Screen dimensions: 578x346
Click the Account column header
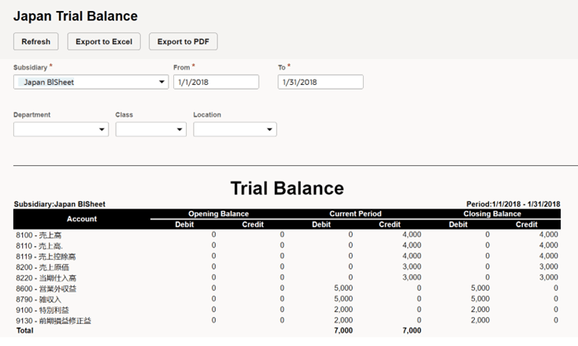82,219
